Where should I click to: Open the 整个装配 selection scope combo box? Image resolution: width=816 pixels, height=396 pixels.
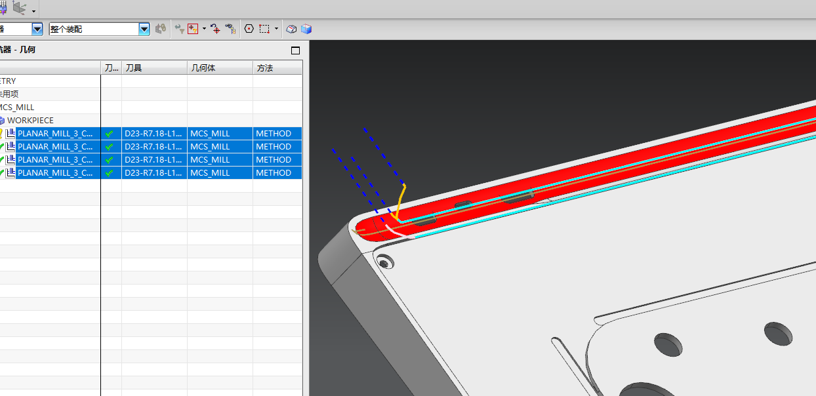pos(99,29)
